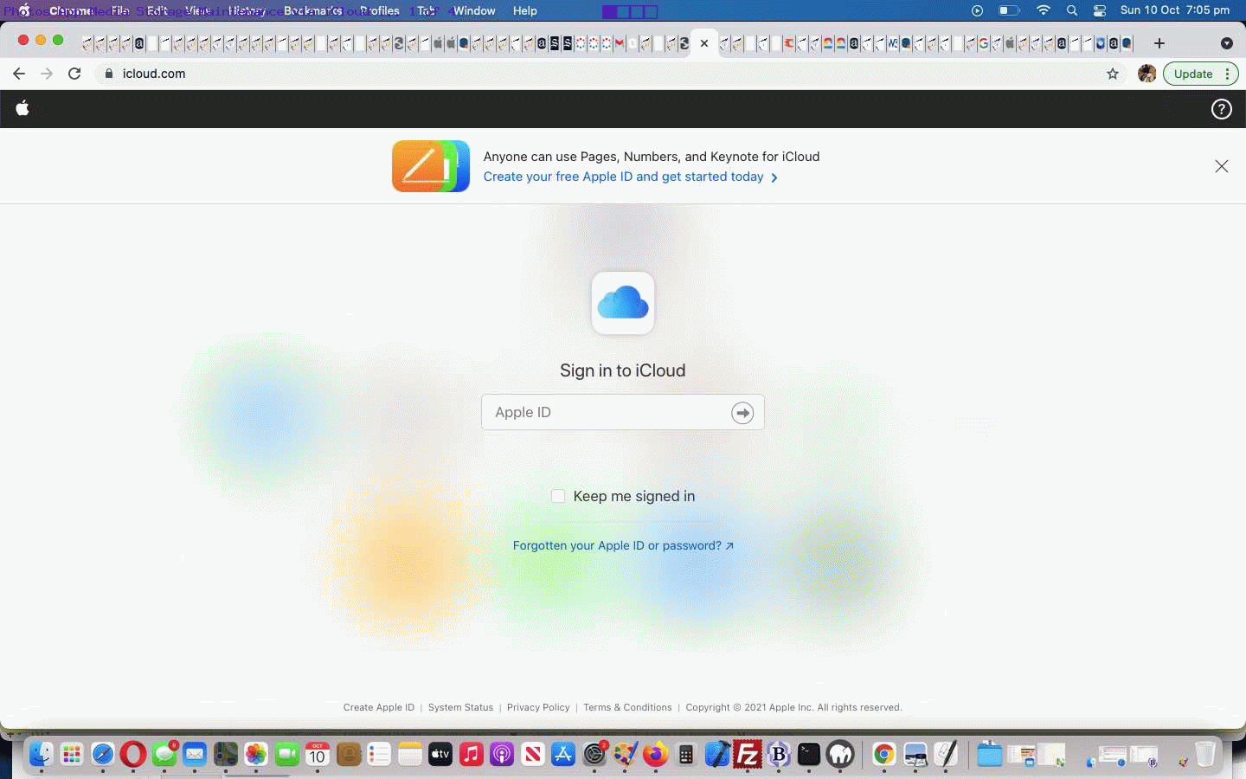
Task: Click Create your free Apple ID link
Action: coord(630,177)
